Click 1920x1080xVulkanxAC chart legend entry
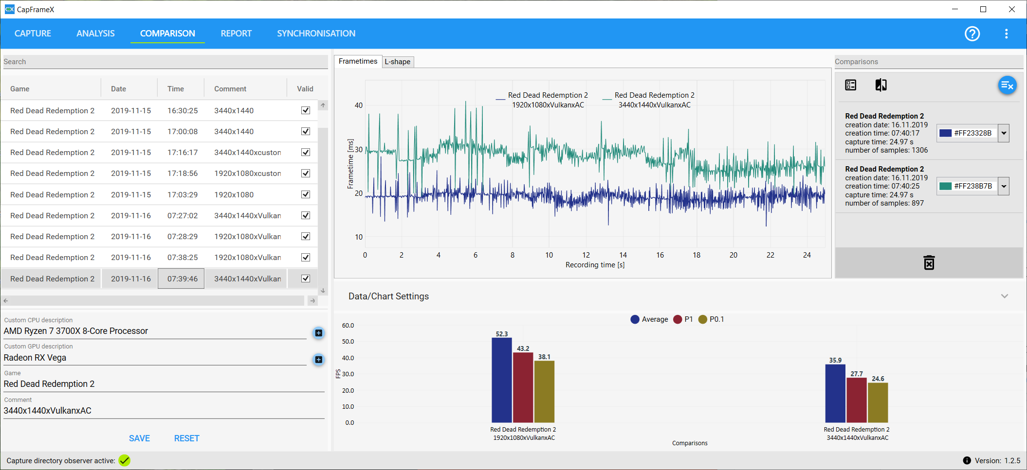This screenshot has height=470, width=1027. click(x=542, y=100)
